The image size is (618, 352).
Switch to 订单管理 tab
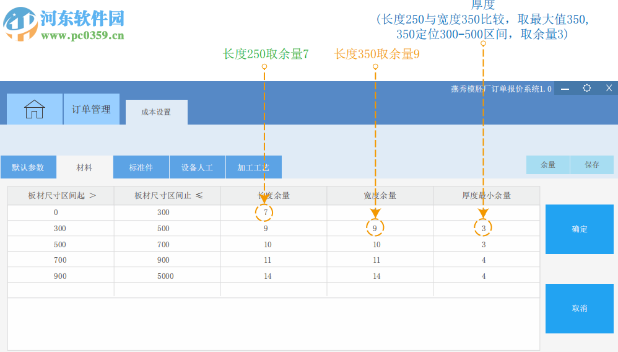click(91, 109)
